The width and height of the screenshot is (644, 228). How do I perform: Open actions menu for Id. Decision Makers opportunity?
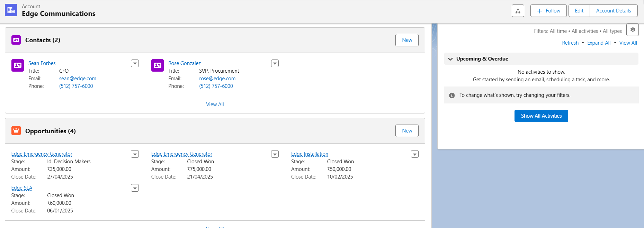click(x=135, y=154)
